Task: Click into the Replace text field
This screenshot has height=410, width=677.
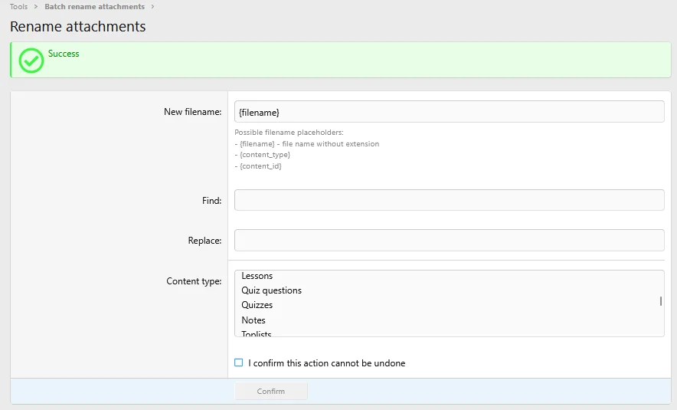Action: tap(449, 240)
